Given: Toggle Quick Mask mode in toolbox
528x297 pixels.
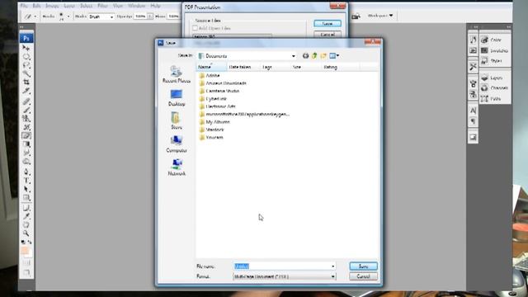Looking at the screenshot, I should point(26,262).
